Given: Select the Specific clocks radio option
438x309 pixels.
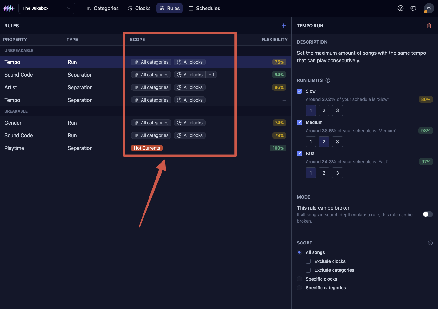Looking at the screenshot, I should [x=299, y=279].
